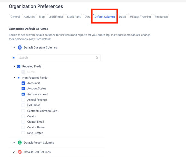
Task: Toggle the Non-Required Fields group checkbox
Action: [19, 78]
